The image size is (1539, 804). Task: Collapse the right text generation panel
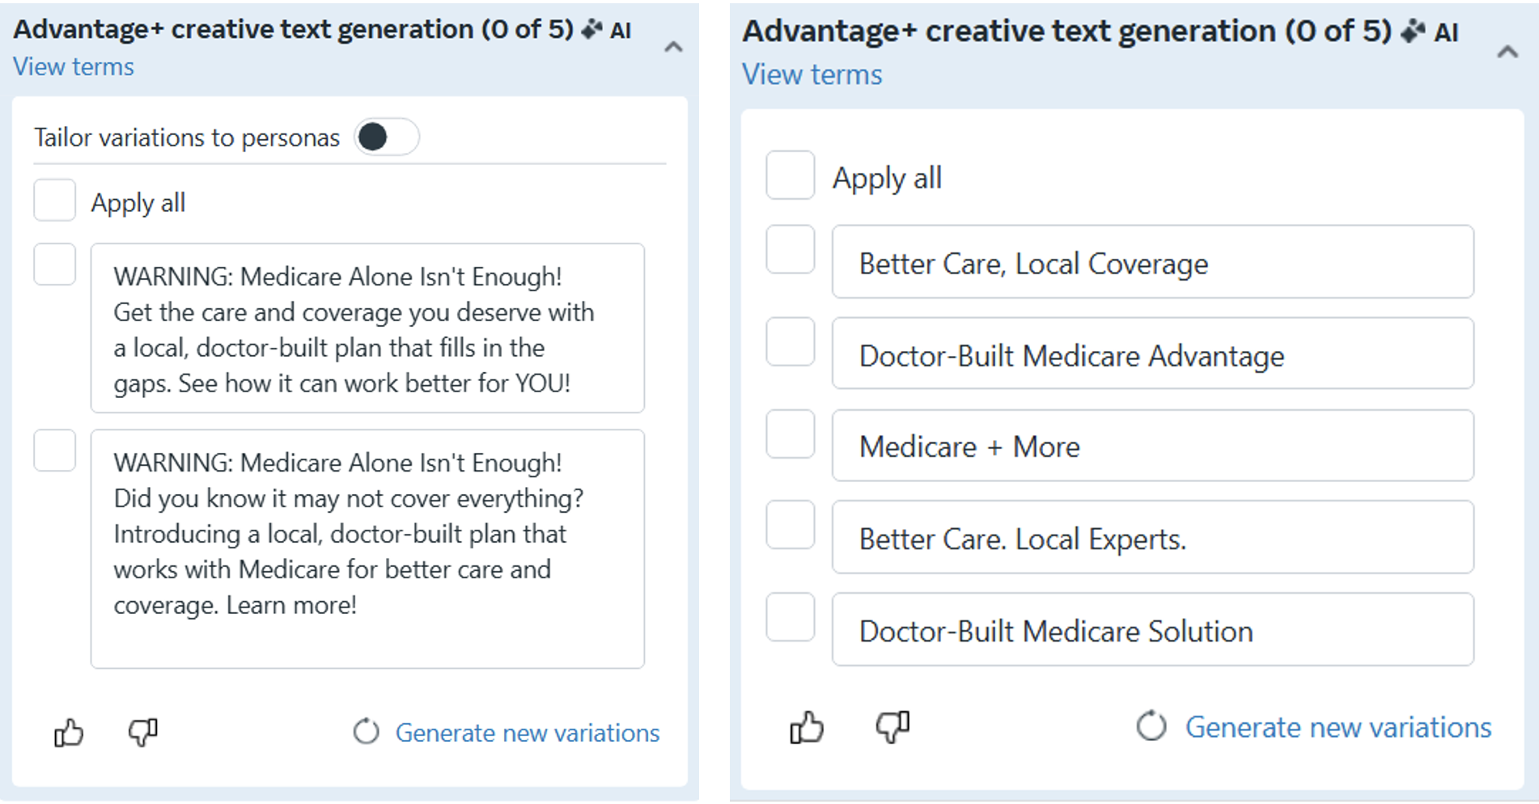(1507, 52)
